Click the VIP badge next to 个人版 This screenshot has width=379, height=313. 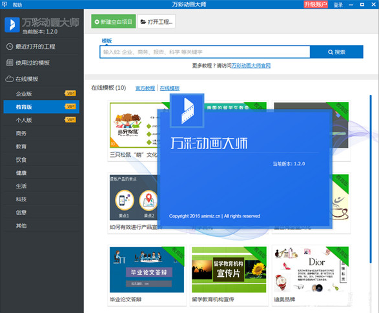[x=70, y=120]
